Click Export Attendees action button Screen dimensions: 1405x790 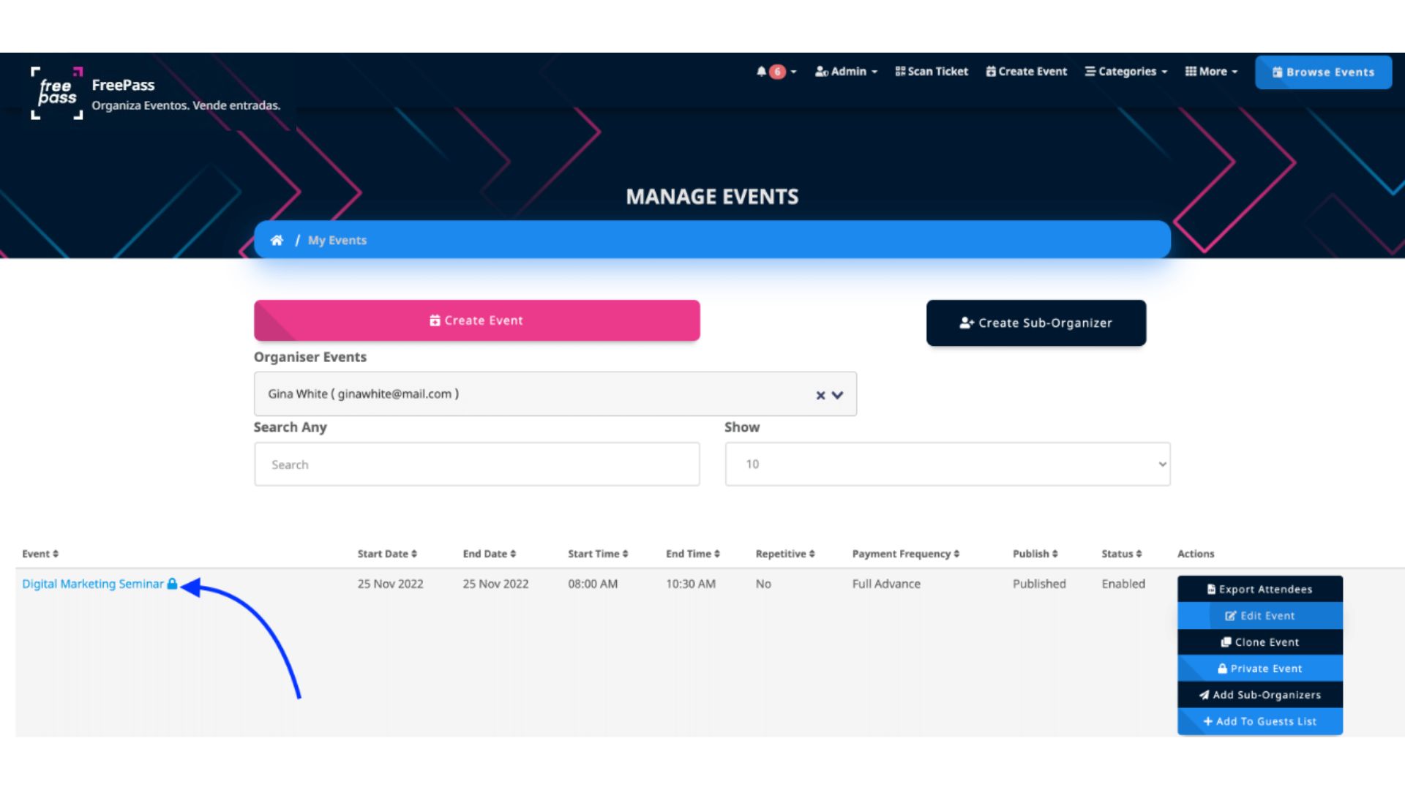[x=1259, y=589]
